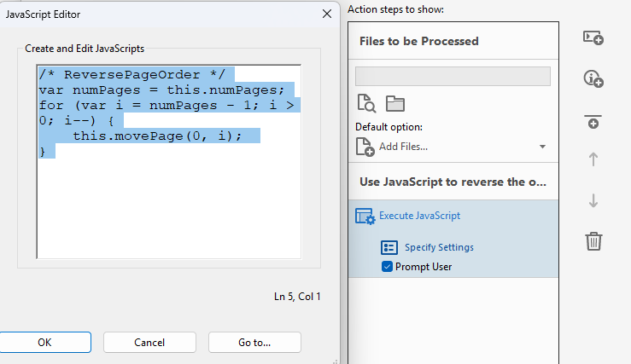Click the add files icon with magnifier
Viewport: 631px width, 364px height.
coord(366,103)
